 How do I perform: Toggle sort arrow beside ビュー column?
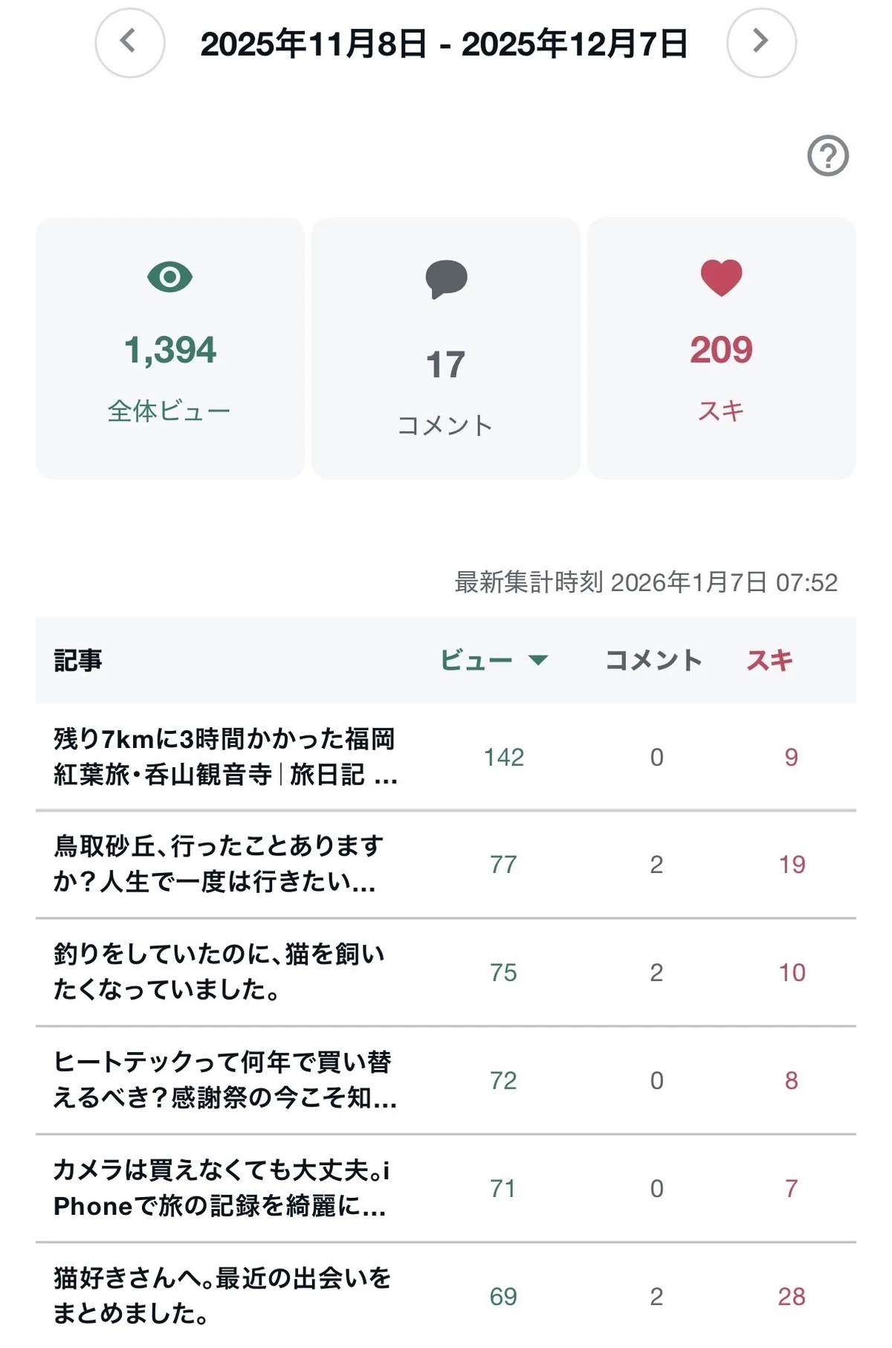[x=537, y=660]
